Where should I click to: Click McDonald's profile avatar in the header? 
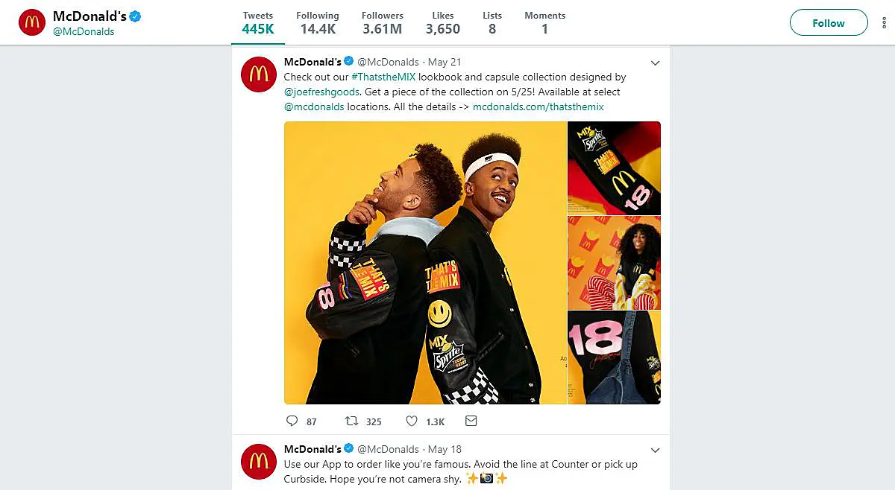(x=31, y=22)
